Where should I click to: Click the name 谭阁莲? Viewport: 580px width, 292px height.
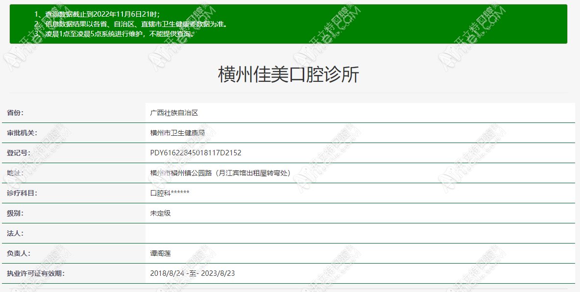click(161, 253)
